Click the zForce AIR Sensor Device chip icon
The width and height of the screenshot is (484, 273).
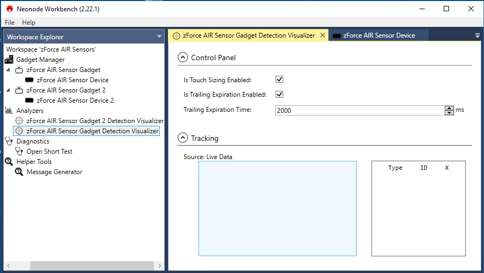[29, 80]
